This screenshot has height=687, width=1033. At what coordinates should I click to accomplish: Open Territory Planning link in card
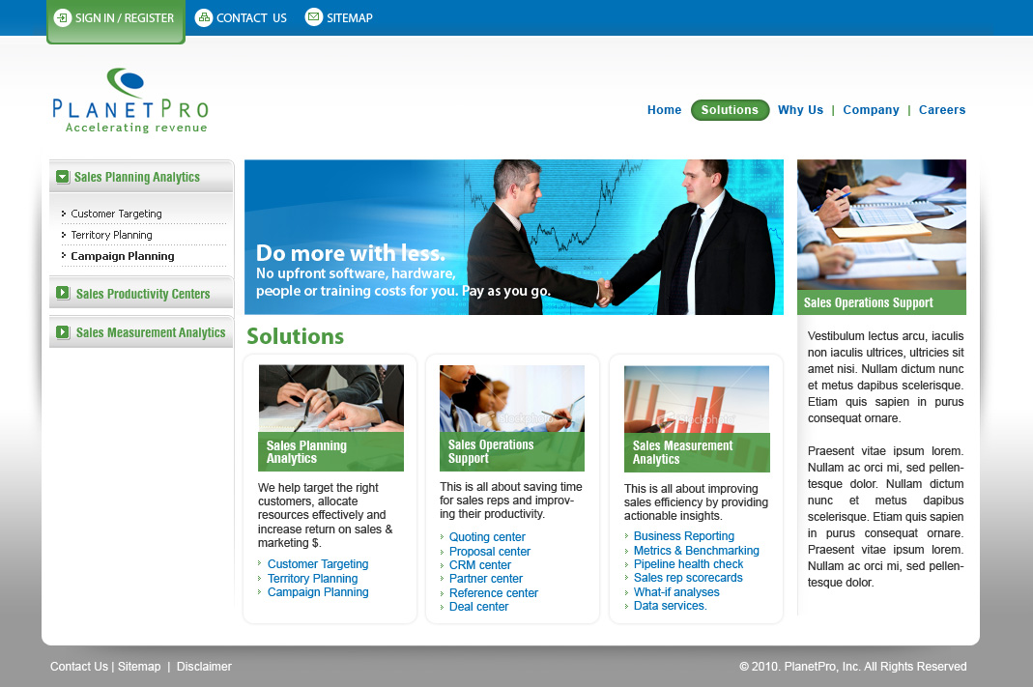pyautogui.click(x=312, y=579)
